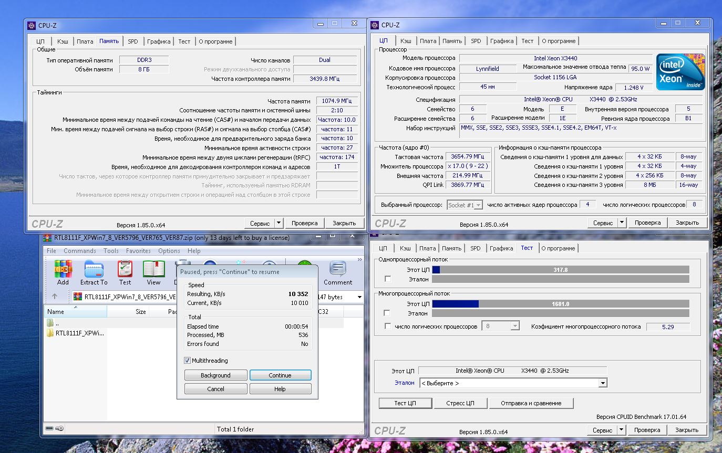
Task: Enable Эталон checkbox under Многопроцессорный поток
Action: point(388,313)
